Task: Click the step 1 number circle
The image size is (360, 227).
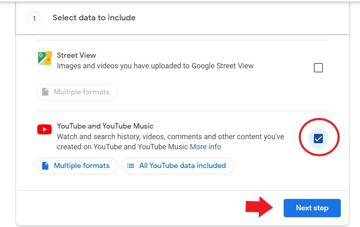Action: point(34,18)
